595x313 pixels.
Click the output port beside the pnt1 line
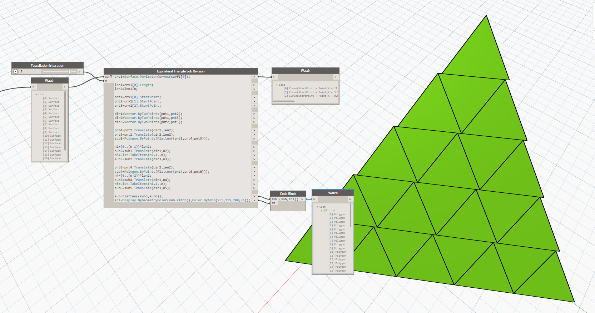254,97
